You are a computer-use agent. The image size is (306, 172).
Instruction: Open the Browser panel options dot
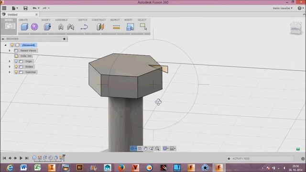64,39
